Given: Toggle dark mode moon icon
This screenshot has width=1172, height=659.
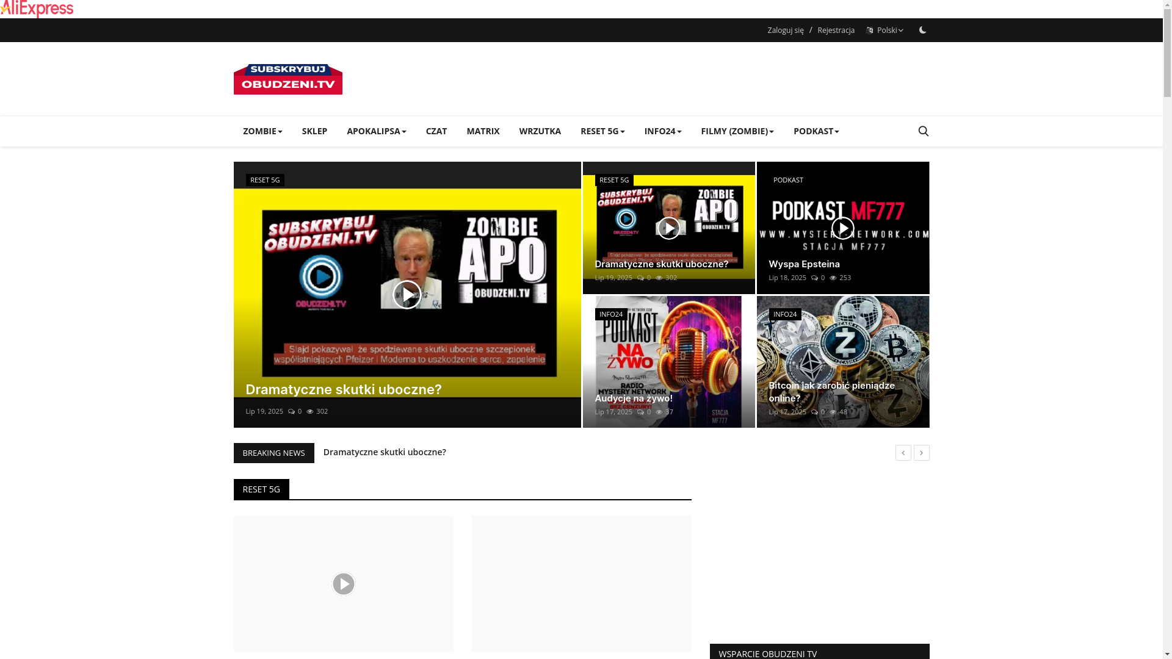Looking at the screenshot, I should tap(922, 30).
